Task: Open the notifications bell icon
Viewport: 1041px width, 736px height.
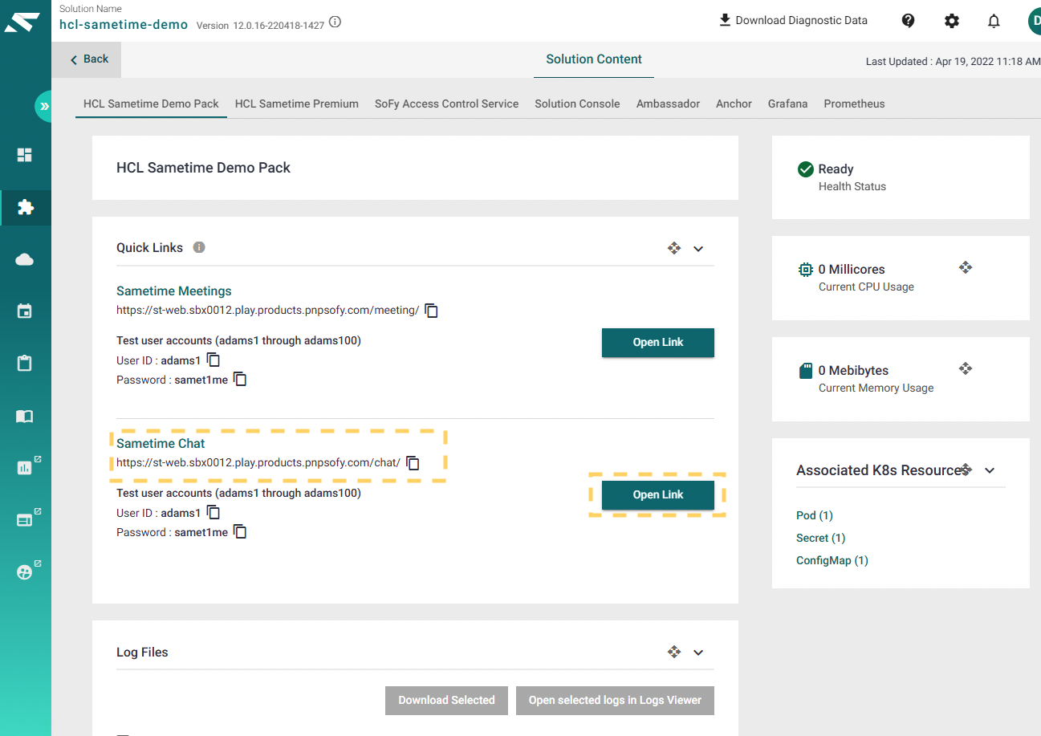Action: (x=994, y=21)
